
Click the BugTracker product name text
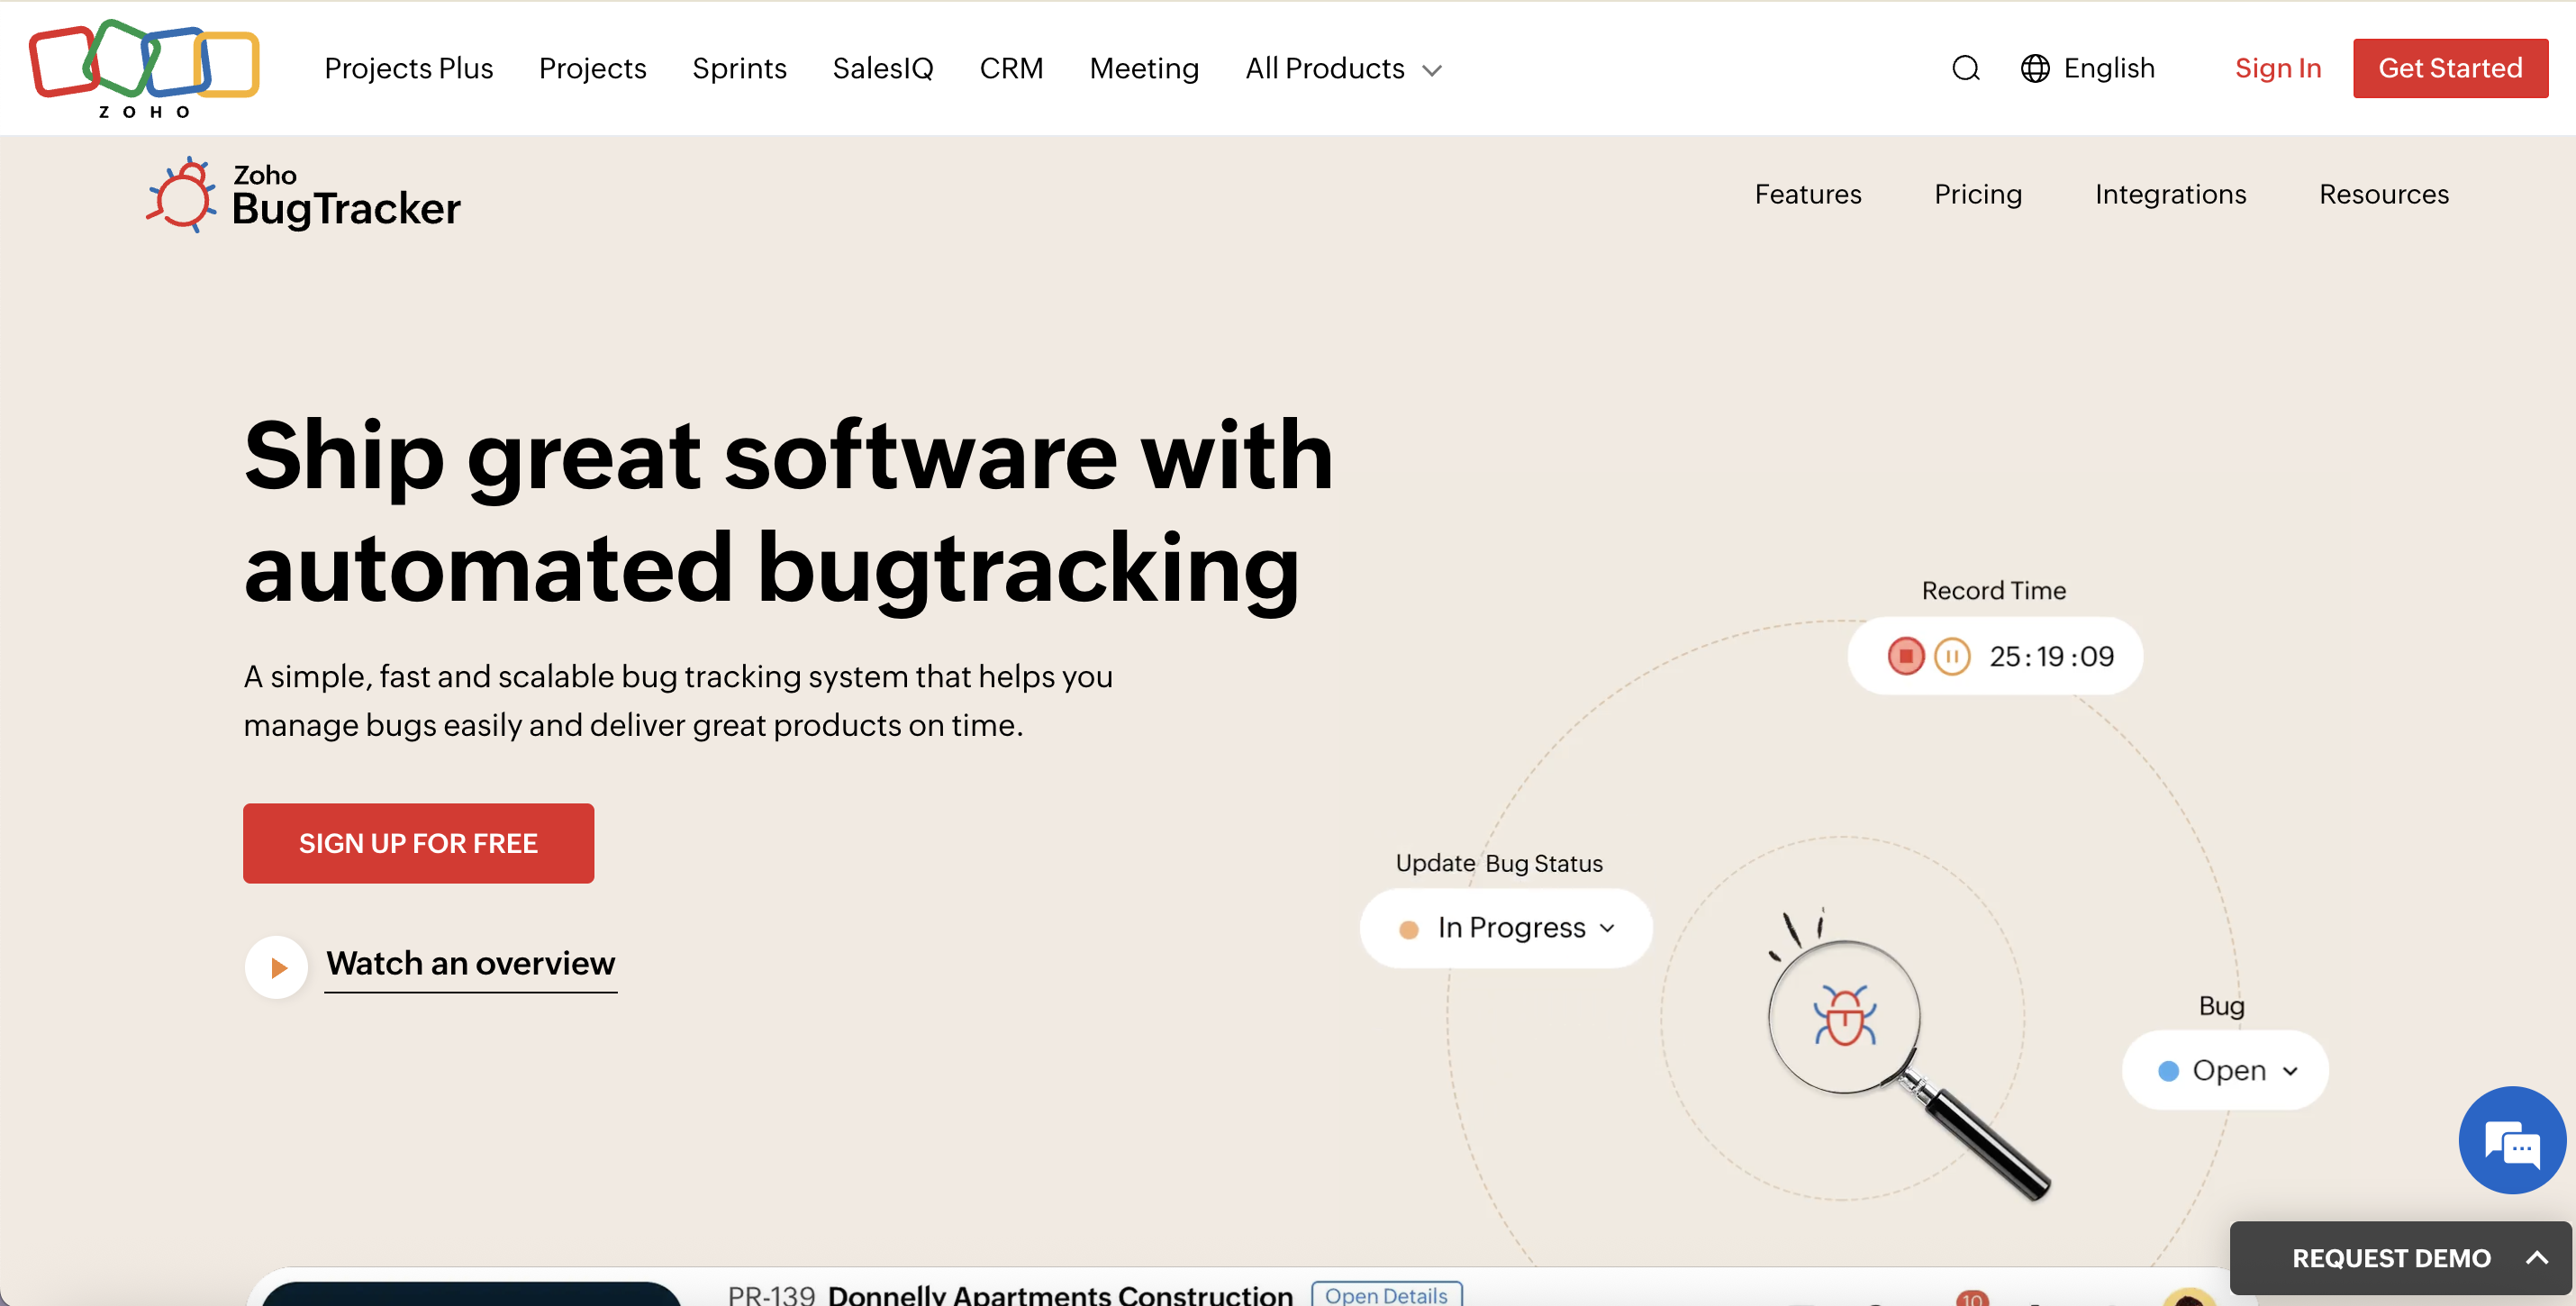pyautogui.click(x=346, y=209)
